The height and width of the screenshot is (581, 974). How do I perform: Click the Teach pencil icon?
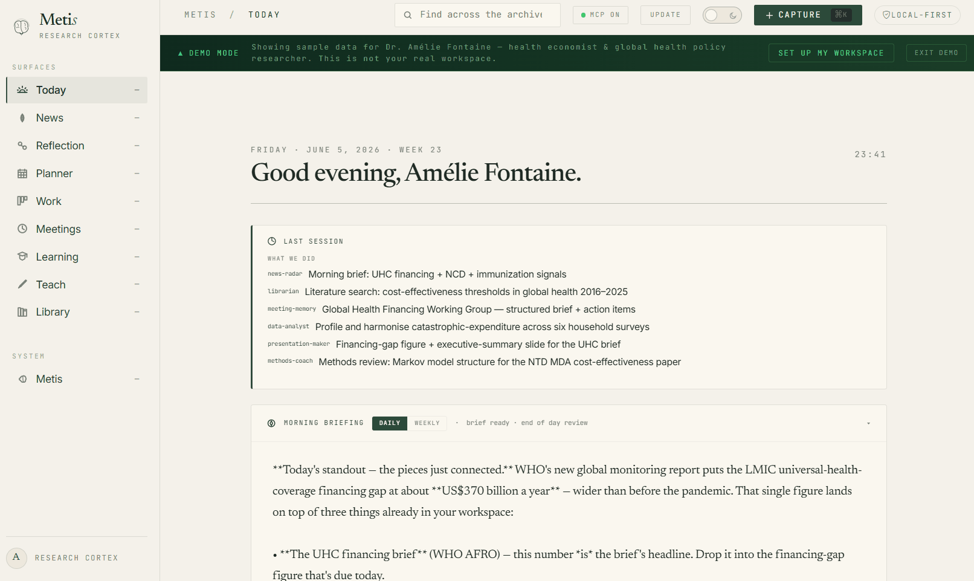[x=22, y=284]
